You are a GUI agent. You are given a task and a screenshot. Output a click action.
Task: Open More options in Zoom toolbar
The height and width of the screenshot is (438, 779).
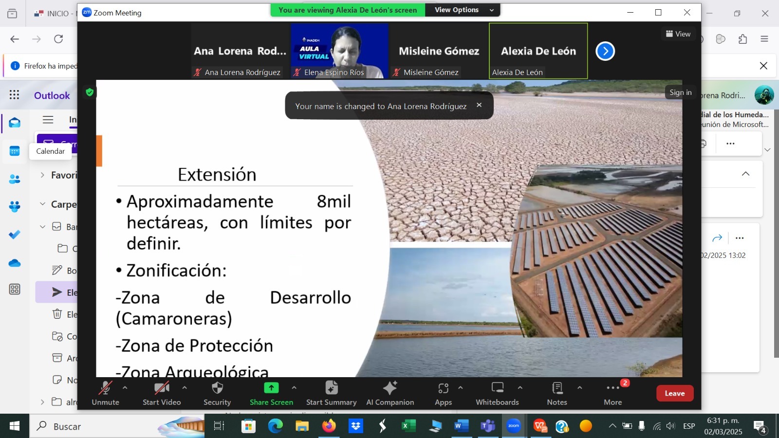click(613, 393)
